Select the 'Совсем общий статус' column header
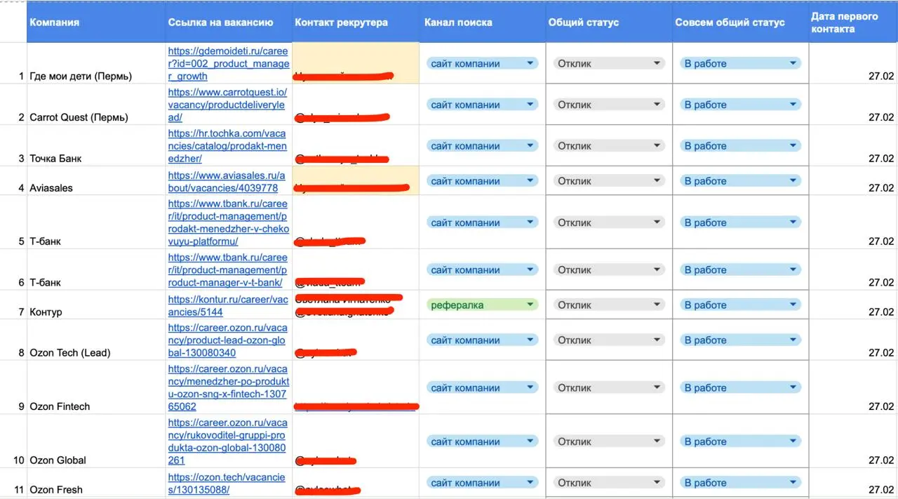This screenshot has width=898, height=499. (x=740, y=22)
